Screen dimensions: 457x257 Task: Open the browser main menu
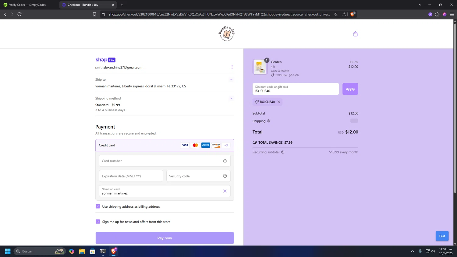click(452, 14)
